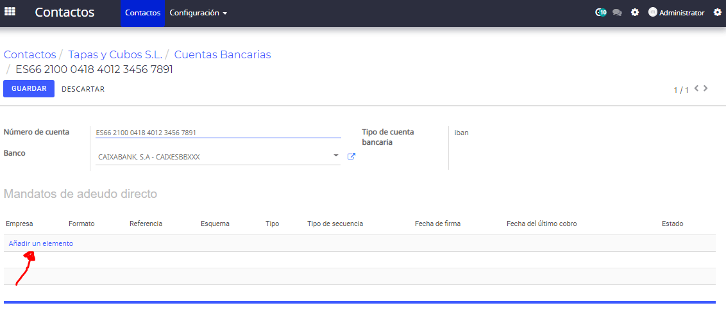Sort by Tipo de secuencia column header
The image size is (726, 310).
point(335,224)
